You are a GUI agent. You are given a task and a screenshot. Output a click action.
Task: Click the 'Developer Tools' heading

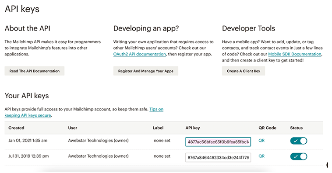pos(249,28)
